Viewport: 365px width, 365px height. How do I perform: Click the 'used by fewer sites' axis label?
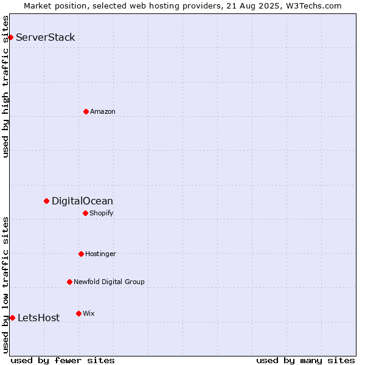click(63, 361)
